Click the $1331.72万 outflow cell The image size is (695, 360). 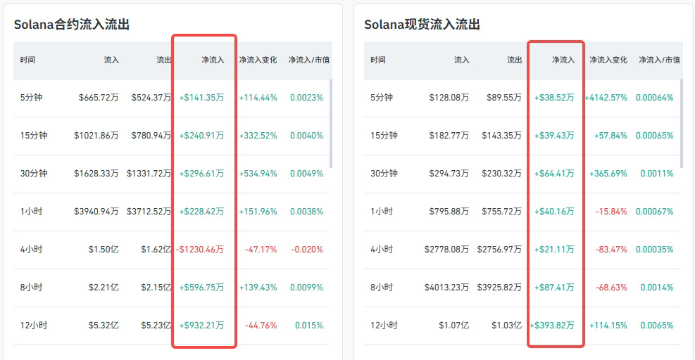coord(149,174)
